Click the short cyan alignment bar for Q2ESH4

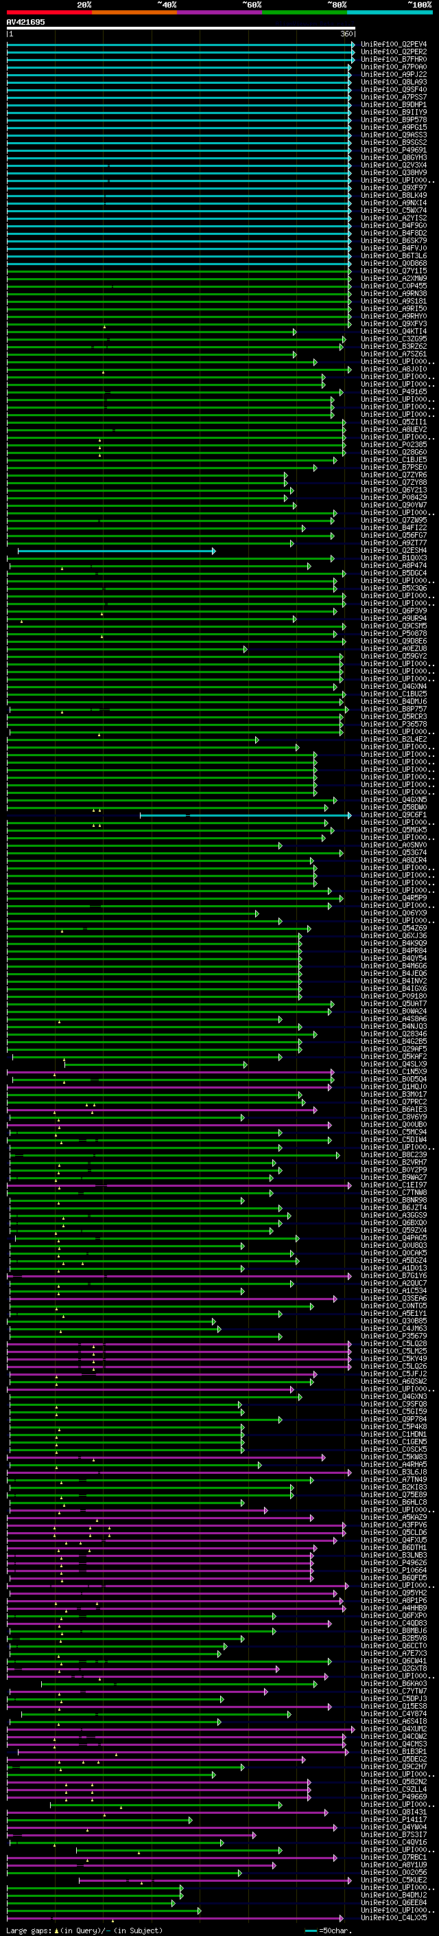click(117, 551)
